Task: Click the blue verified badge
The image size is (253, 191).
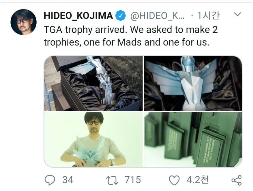Action: (121, 16)
